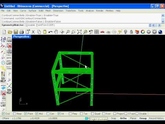Click the PointTol=0.005 command option
The image size is (165, 124).
pos(45,25)
